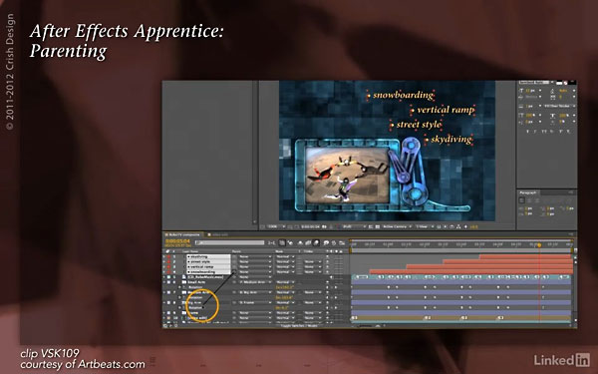
Task: Open skydiving layer blending Mode dropdown
Action: (285, 257)
